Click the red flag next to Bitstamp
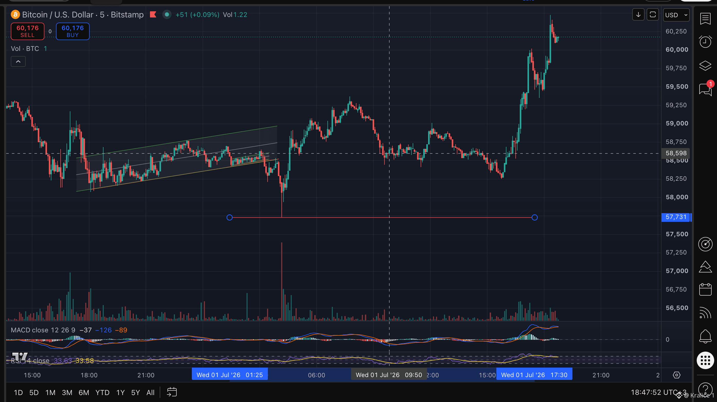The height and width of the screenshot is (402, 717). click(153, 14)
